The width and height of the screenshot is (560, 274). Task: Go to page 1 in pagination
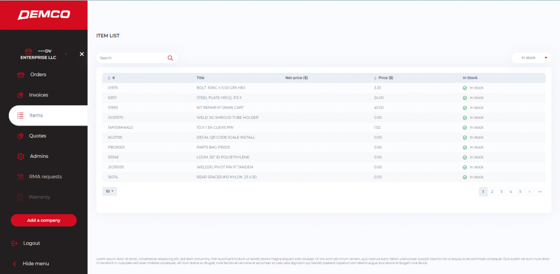483,192
